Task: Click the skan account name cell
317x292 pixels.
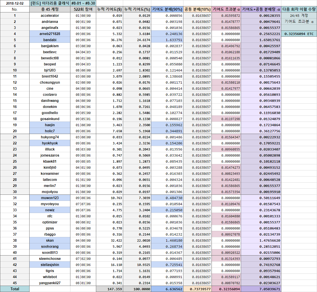Action: [50, 240]
